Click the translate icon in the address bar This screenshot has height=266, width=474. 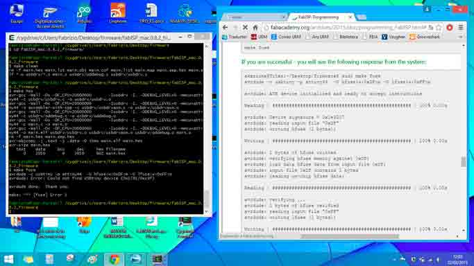pos(431,28)
